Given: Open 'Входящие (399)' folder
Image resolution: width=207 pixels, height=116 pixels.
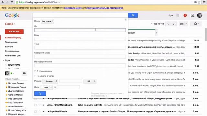Looking at the screenshot, I should point(13,38).
